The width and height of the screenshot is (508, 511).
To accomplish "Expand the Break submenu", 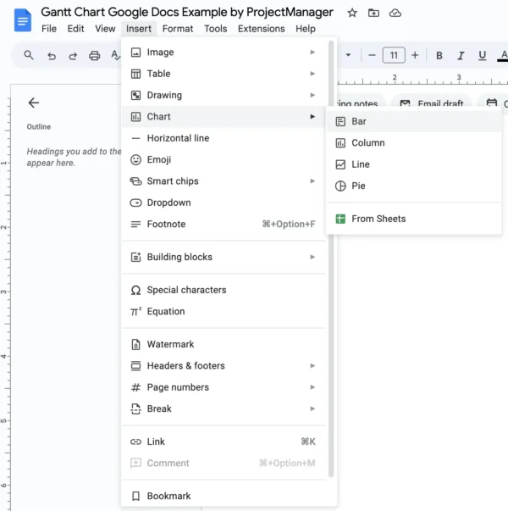I will (224, 409).
